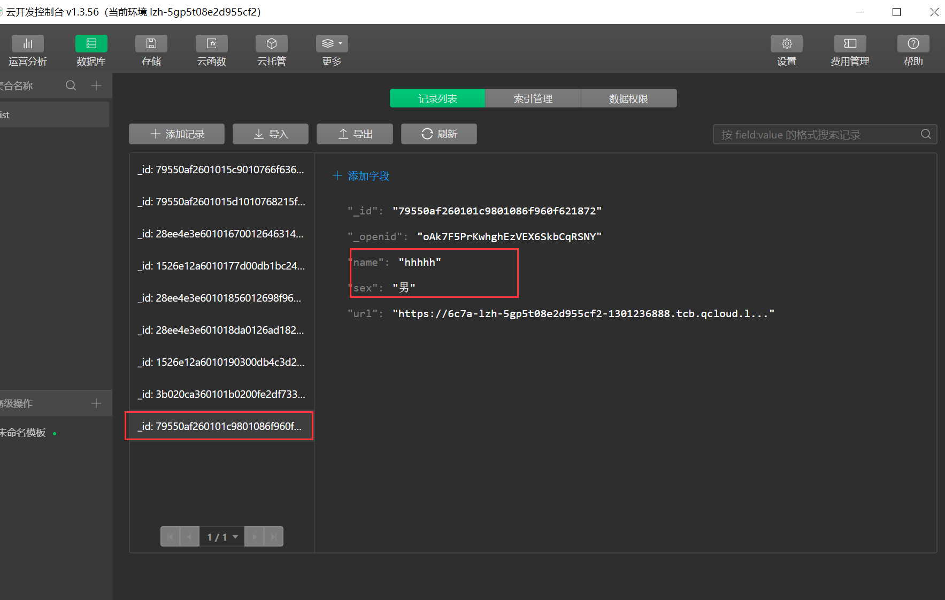Go to last page of records
The height and width of the screenshot is (600, 945).
pyautogui.click(x=274, y=536)
